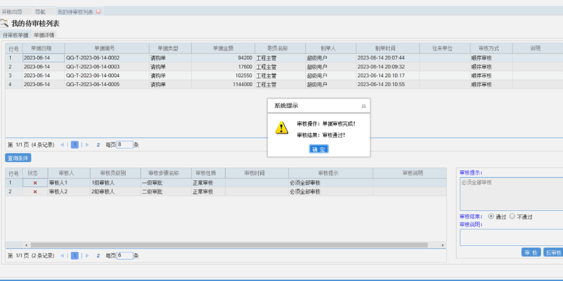Close the 系统提示 dialog with X
563x281 pixels.
click(x=364, y=106)
